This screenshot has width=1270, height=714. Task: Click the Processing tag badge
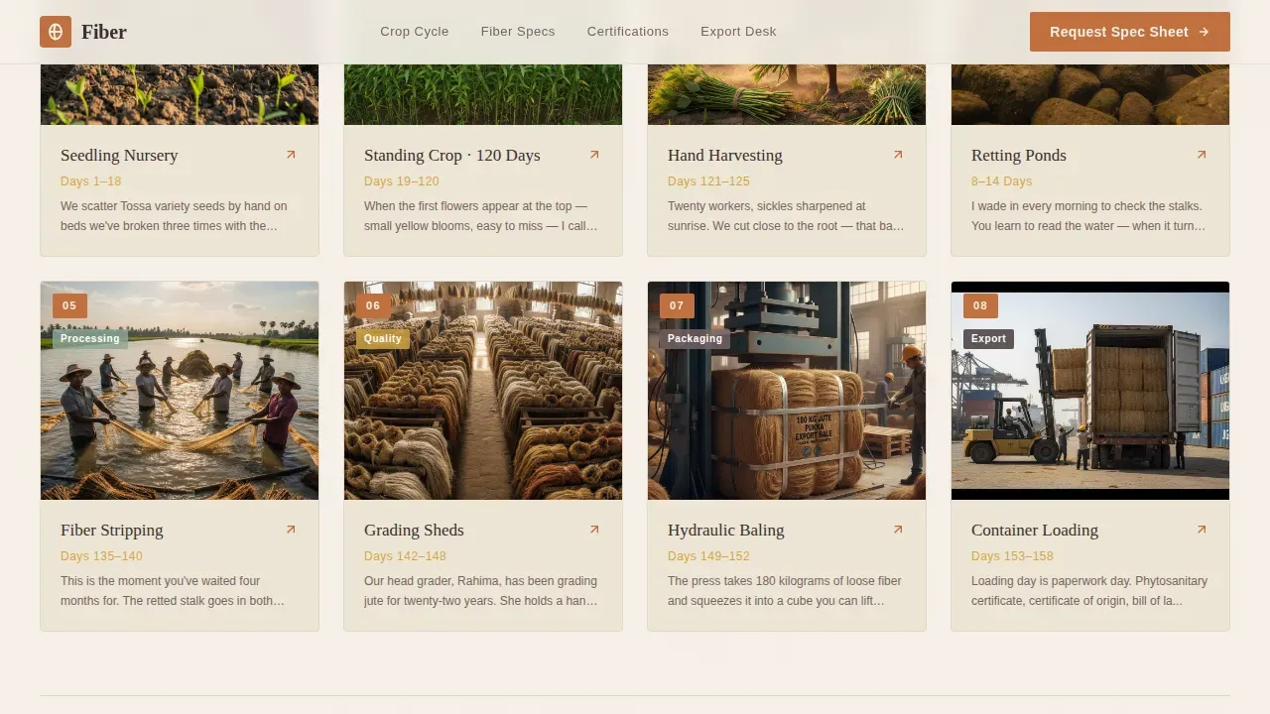90,338
